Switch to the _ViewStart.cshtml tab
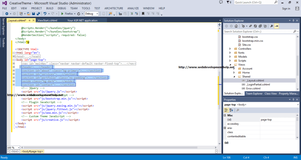This screenshot has height=160, width=301. (47, 20)
